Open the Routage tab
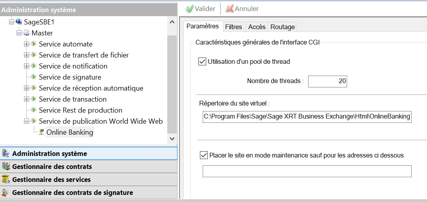Screen dimensions: 427x202 tap(283, 27)
